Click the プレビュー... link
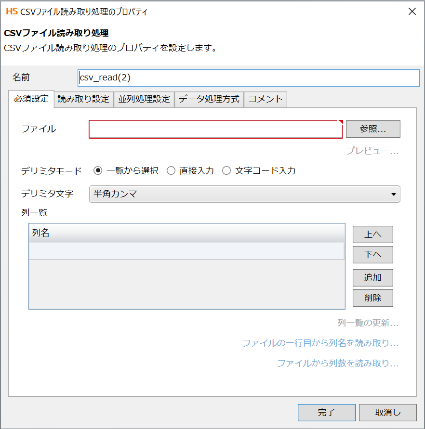This screenshot has width=425, height=429. pyautogui.click(x=372, y=151)
